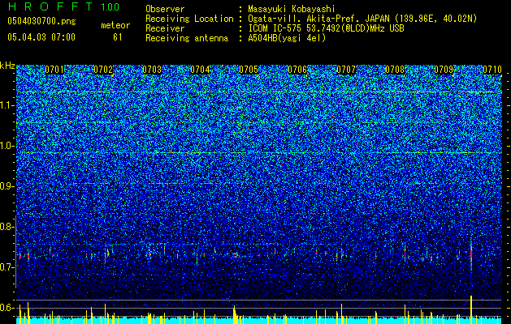This screenshot has width=511, height=324.
Task: Click the 1.0 frequency axis label
Action: pos(7,146)
